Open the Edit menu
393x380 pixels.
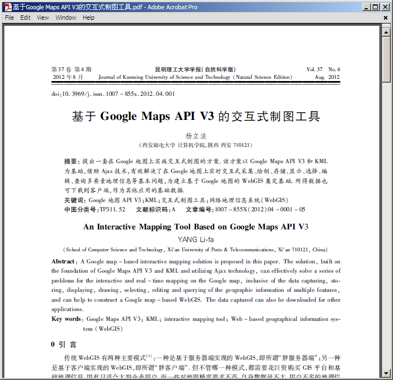(x=25, y=18)
